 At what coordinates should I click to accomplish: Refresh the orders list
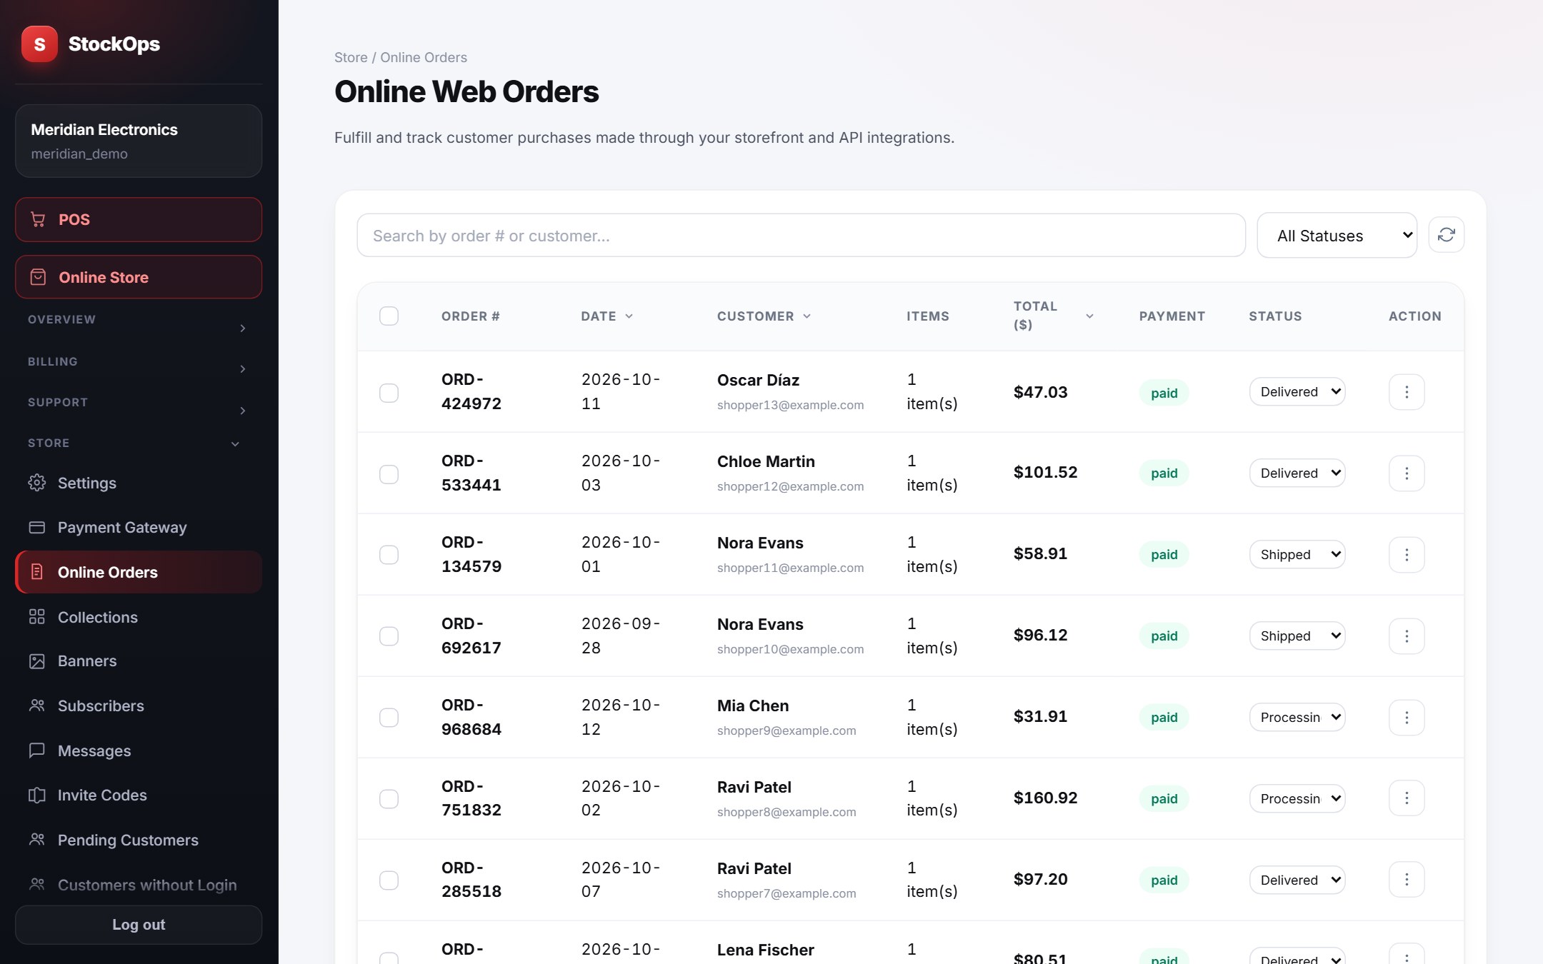coord(1447,235)
